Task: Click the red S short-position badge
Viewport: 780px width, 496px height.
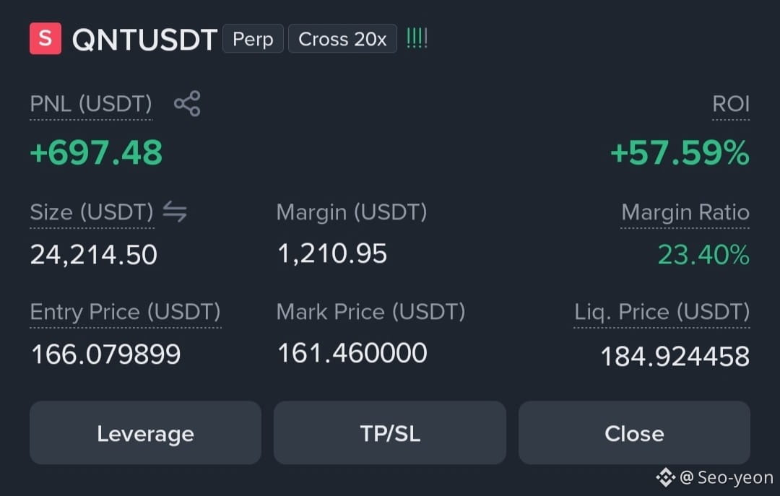Action: pyautogui.click(x=45, y=38)
